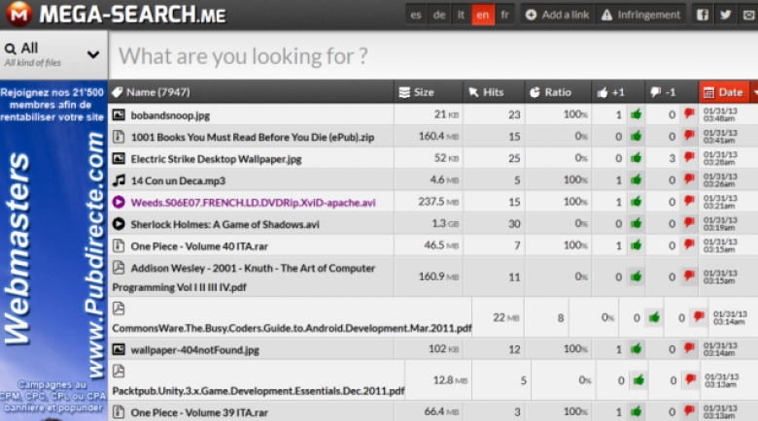
Task: Click the Infringement button
Action: pyautogui.click(x=640, y=15)
